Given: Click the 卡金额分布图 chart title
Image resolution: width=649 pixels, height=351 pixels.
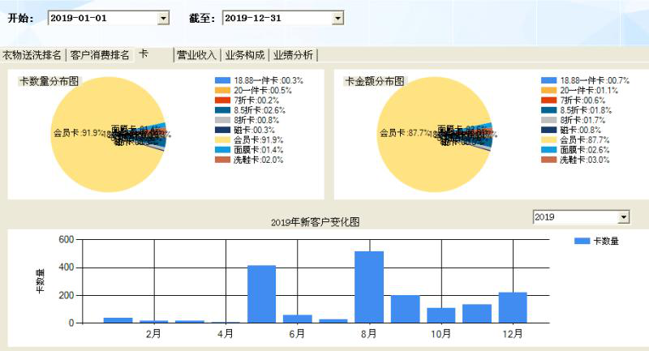Looking at the screenshot, I should (375, 81).
